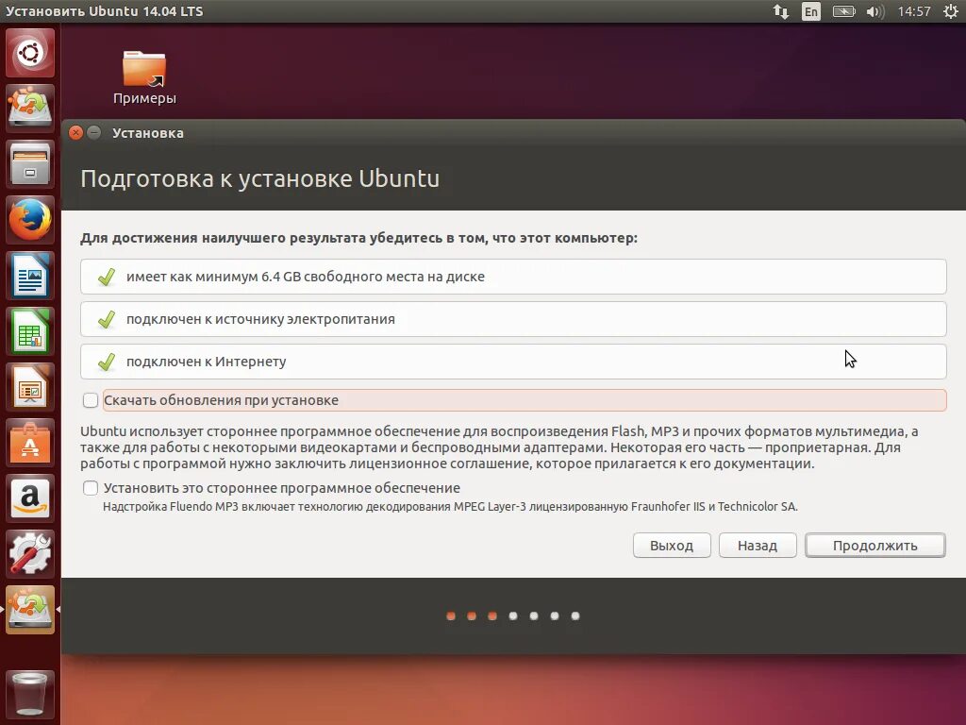Open the Ubuntu Dash home launcher icon
This screenshot has width=966, height=725.
[30, 53]
